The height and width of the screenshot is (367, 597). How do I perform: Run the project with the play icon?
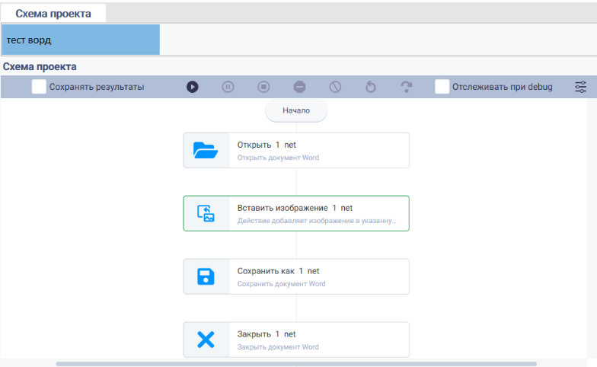tap(192, 87)
